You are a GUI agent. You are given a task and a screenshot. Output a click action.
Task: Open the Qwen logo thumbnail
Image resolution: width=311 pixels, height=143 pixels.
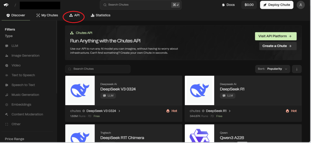200,134
